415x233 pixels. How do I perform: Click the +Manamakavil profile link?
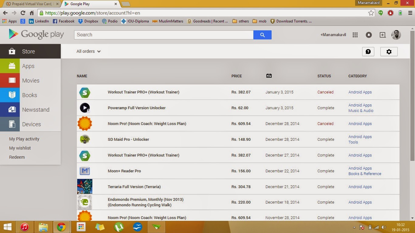[x=333, y=35]
